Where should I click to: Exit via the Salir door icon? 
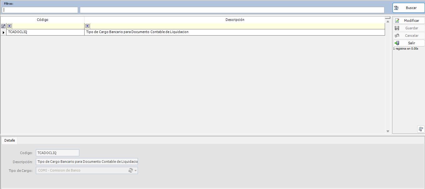click(397, 43)
